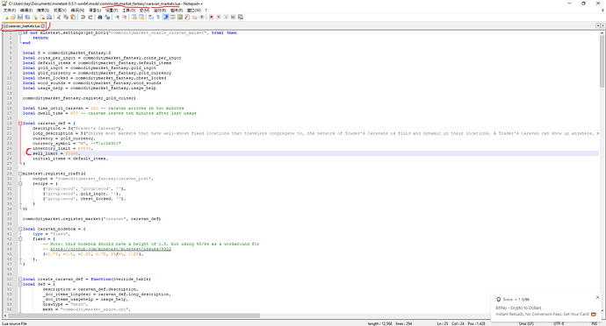
Task: Click the Stop macro recording icon
Action: 219,17
